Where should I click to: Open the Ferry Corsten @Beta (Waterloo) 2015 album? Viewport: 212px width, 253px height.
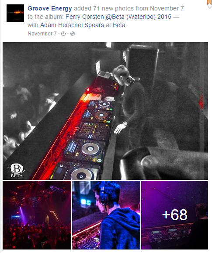pyautogui.click(x=118, y=17)
